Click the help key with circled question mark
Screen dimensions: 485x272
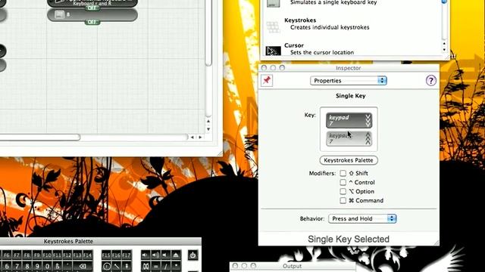(x=106, y=266)
